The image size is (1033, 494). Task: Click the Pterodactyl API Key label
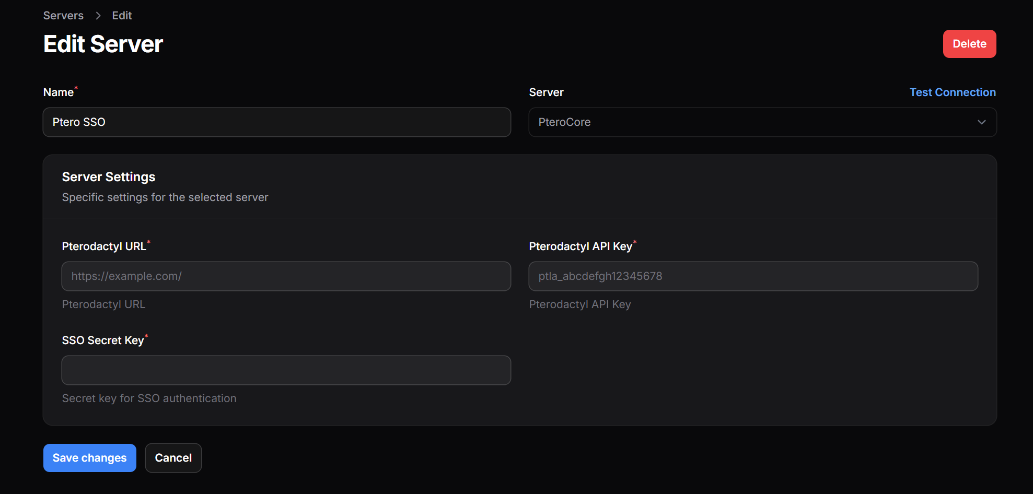(x=581, y=246)
